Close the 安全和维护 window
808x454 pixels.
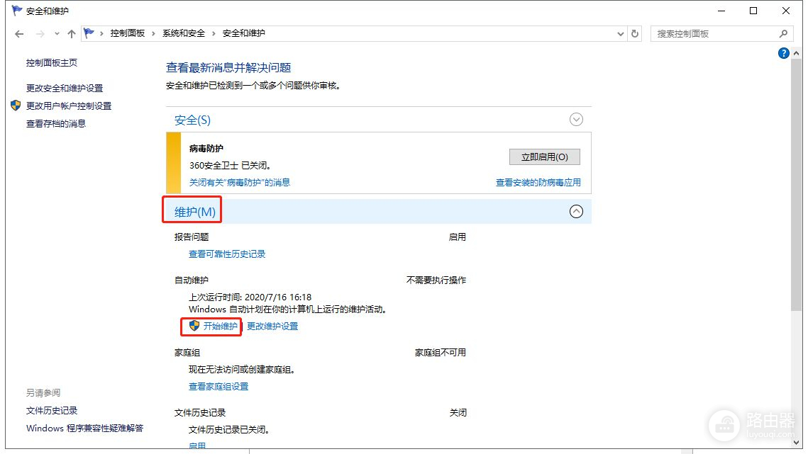(786, 11)
